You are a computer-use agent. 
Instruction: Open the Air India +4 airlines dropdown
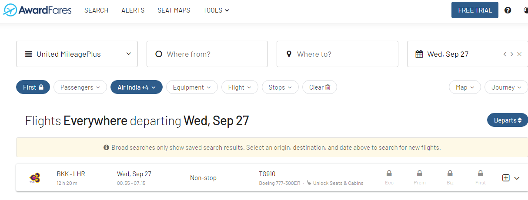point(137,87)
